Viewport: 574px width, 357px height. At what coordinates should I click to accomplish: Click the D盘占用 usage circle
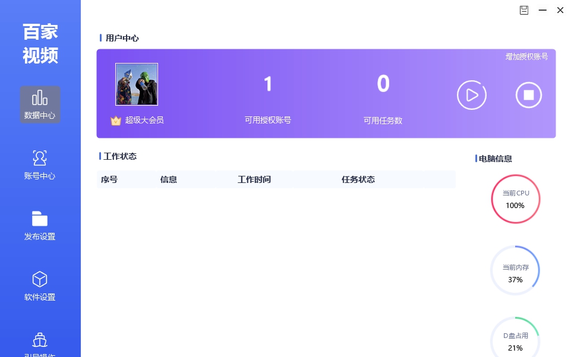(515, 340)
